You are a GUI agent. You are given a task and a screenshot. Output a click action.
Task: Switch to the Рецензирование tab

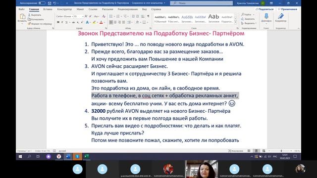[128, 9]
